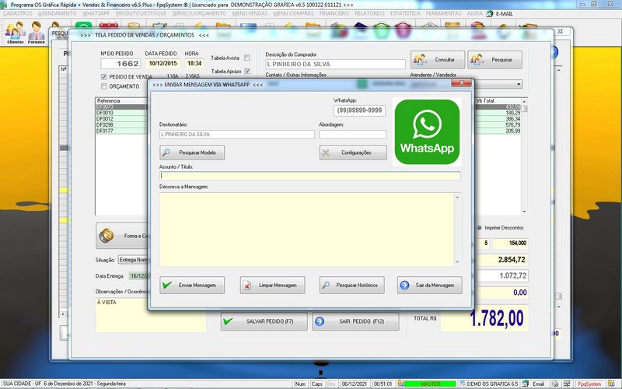The image size is (622, 389).
Task: Click the message area scrollbar down arrow
Action: [x=457, y=262]
